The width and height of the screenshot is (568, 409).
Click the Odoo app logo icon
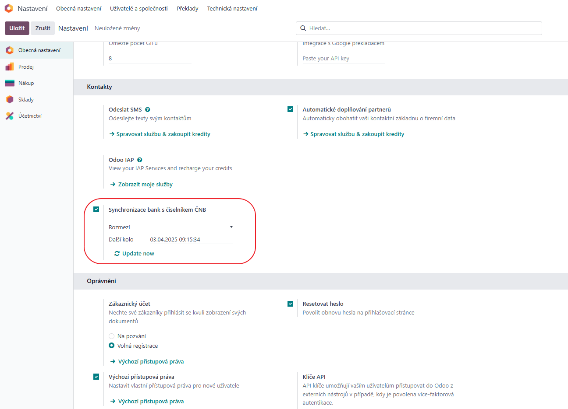coord(9,8)
